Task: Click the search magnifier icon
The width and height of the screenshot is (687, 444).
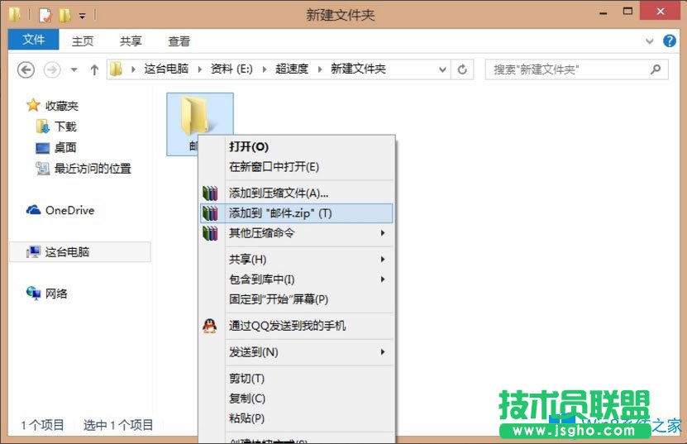Action: 656,69
